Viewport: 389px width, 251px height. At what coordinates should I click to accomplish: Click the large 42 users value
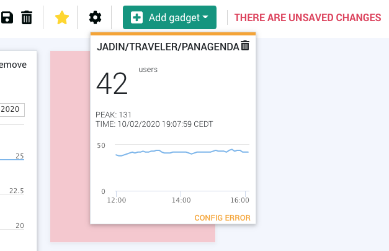click(112, 84)
